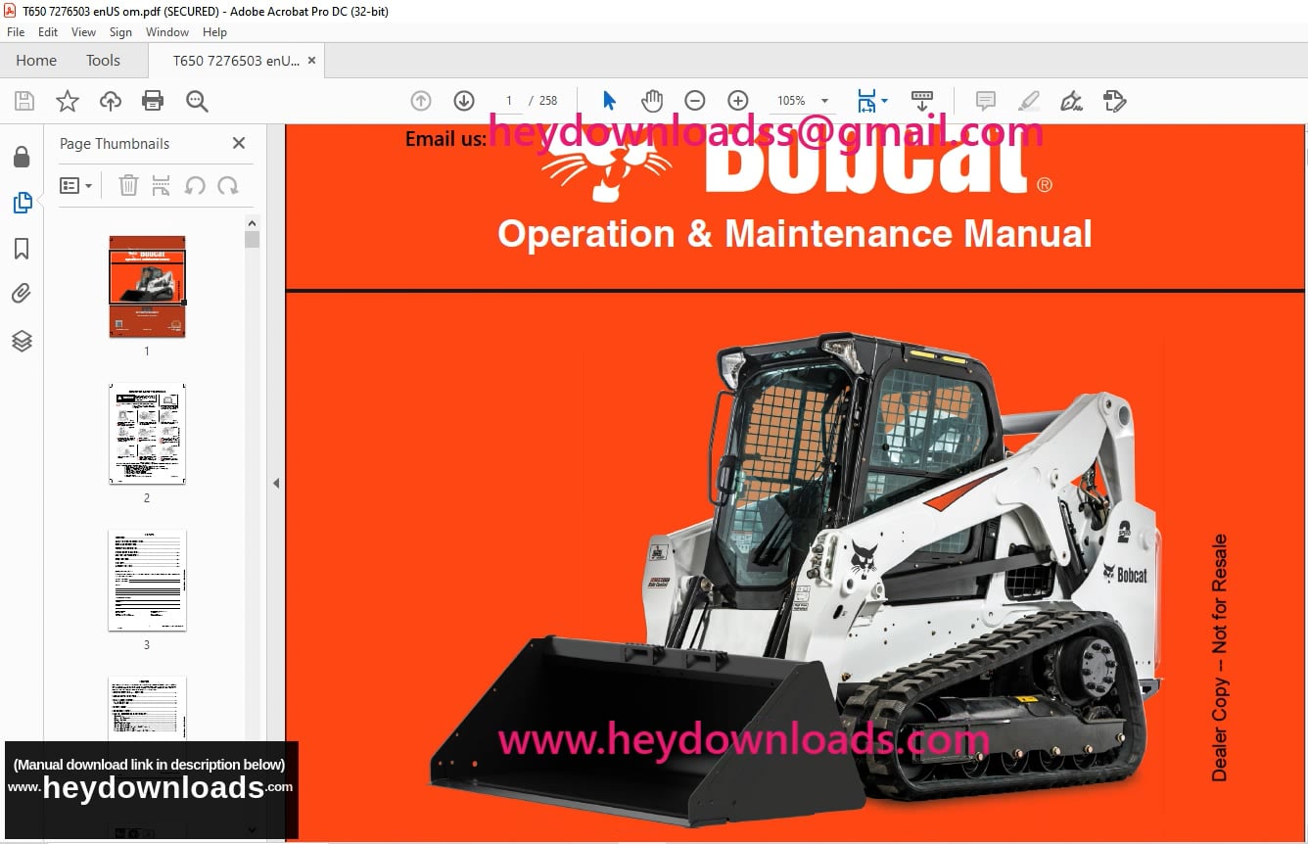Go to the next page using the down arrow

click(x=464, y=101)
